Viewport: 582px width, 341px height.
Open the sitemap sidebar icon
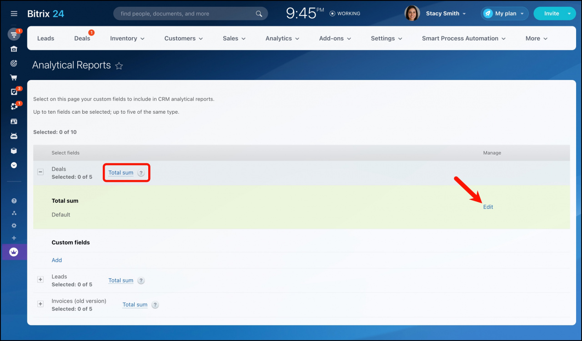pyautogui.click(x=14, y=213)
